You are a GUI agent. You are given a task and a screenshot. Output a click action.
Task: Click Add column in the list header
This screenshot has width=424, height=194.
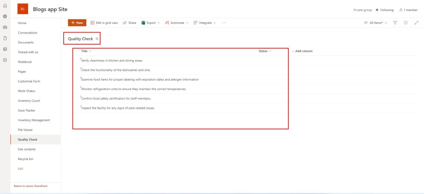pyautogui.click(x=302, y=51)
